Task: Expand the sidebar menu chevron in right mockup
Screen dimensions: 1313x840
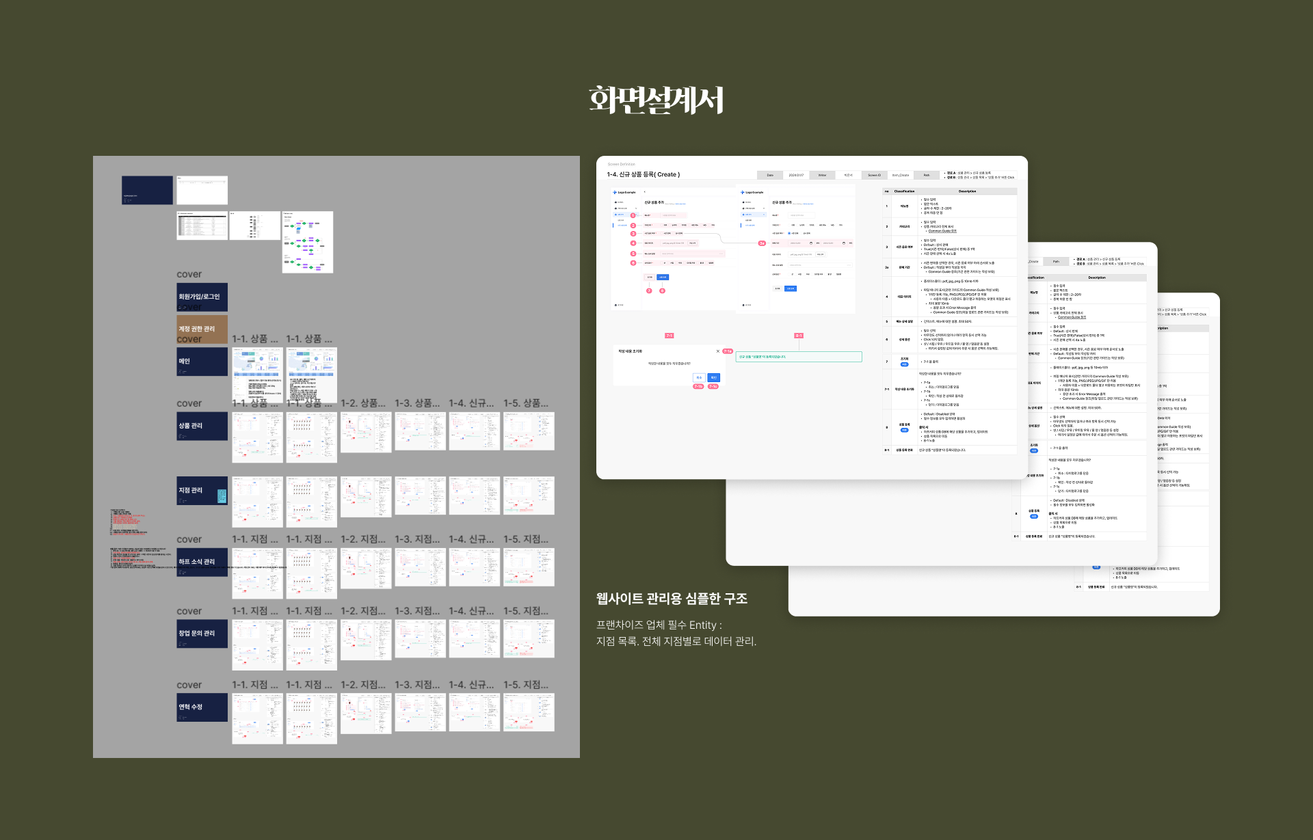Action: (x=764, y=208)
